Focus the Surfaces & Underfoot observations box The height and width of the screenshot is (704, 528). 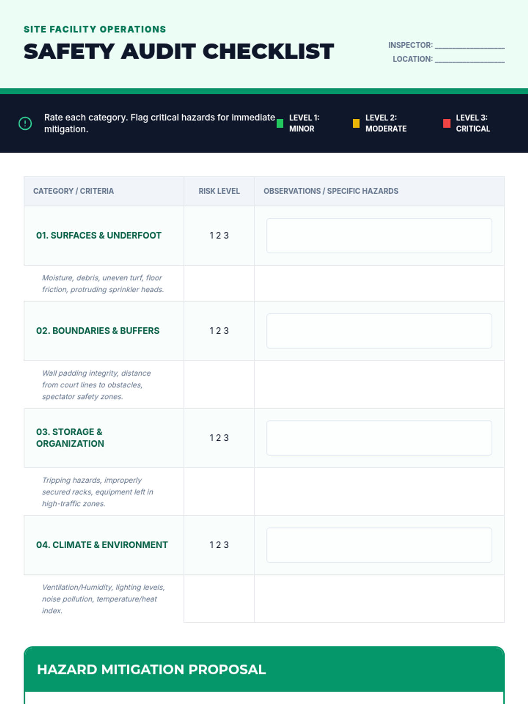click(x=379, y=236)
